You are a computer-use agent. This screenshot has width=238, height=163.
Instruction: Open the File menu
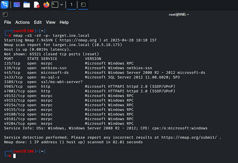[x=7, y=22]
